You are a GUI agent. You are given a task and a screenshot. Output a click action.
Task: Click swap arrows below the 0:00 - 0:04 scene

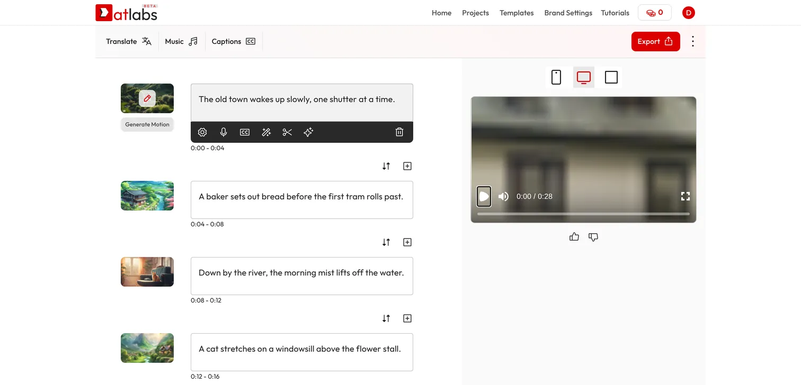coord(386,166)
